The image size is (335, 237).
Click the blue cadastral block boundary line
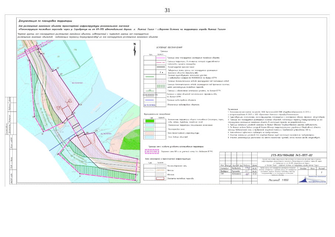tap(150, 100)
